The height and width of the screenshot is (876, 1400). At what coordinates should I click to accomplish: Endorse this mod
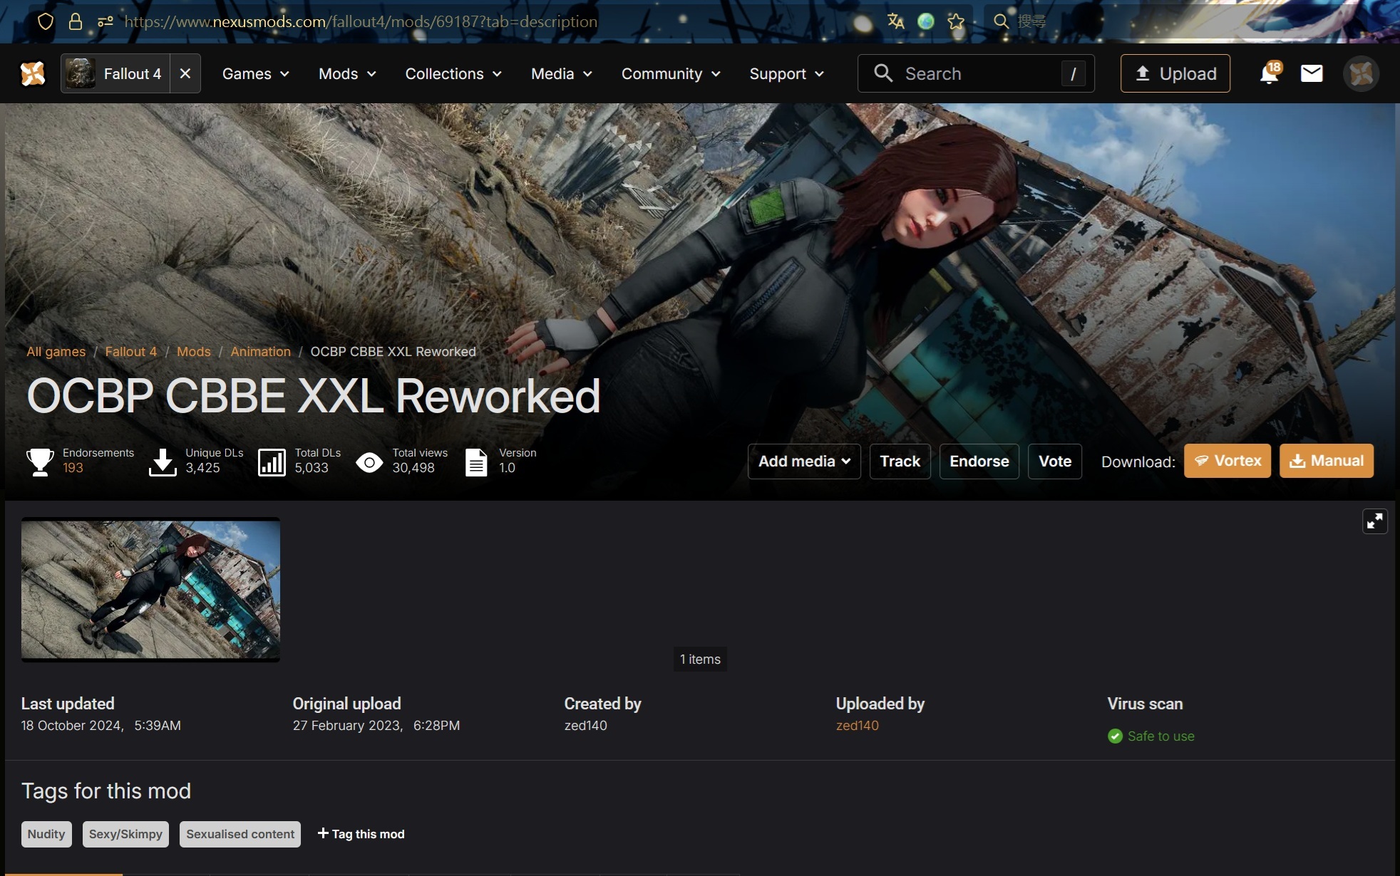[979, 462]
